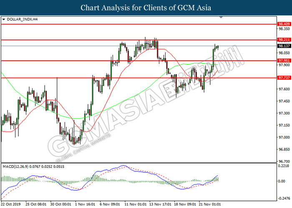Click the 6 Nov 09:01 time marker
292x208 pixels.
tap(110, 204)
